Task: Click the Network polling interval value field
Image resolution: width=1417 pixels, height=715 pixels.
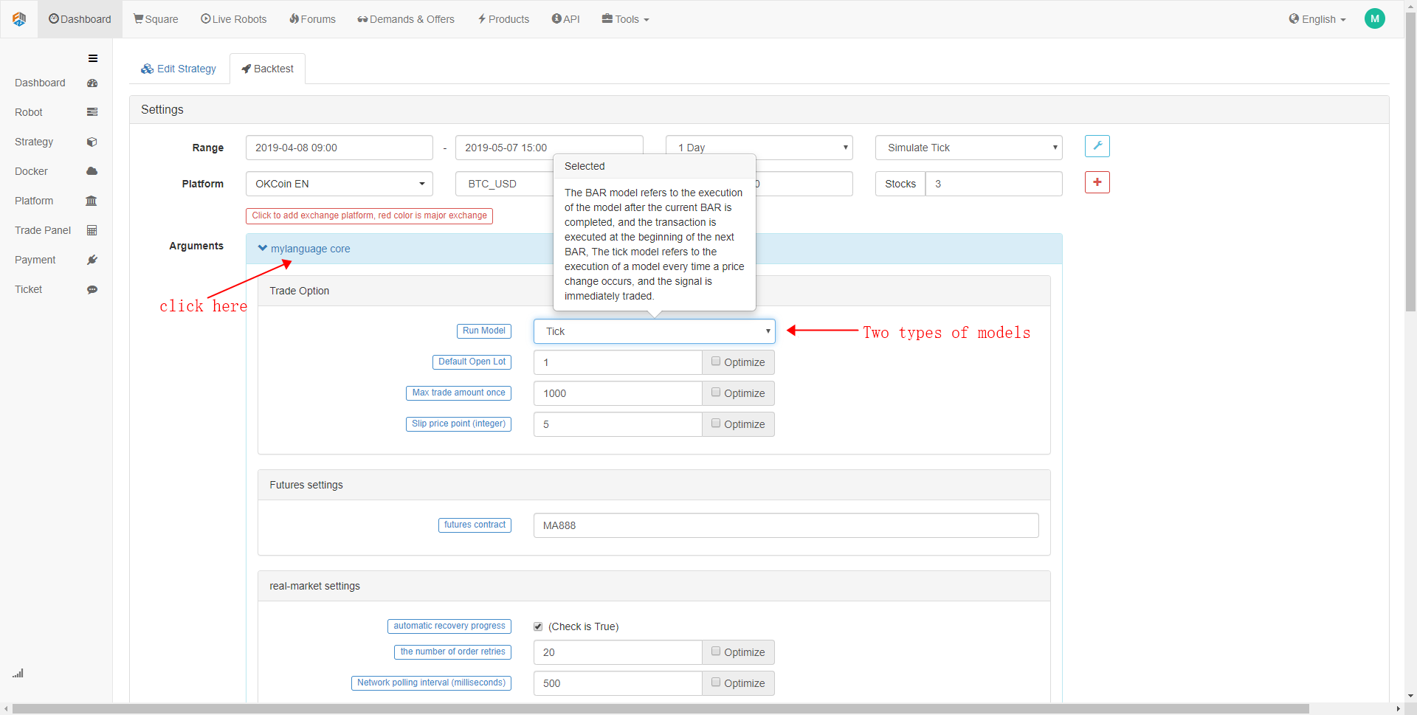Action: coord(618,683)
